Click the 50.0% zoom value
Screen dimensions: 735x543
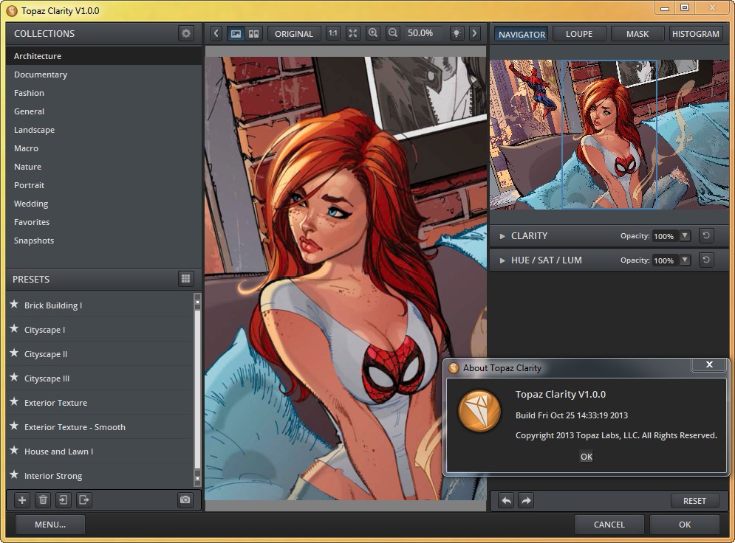420,33
